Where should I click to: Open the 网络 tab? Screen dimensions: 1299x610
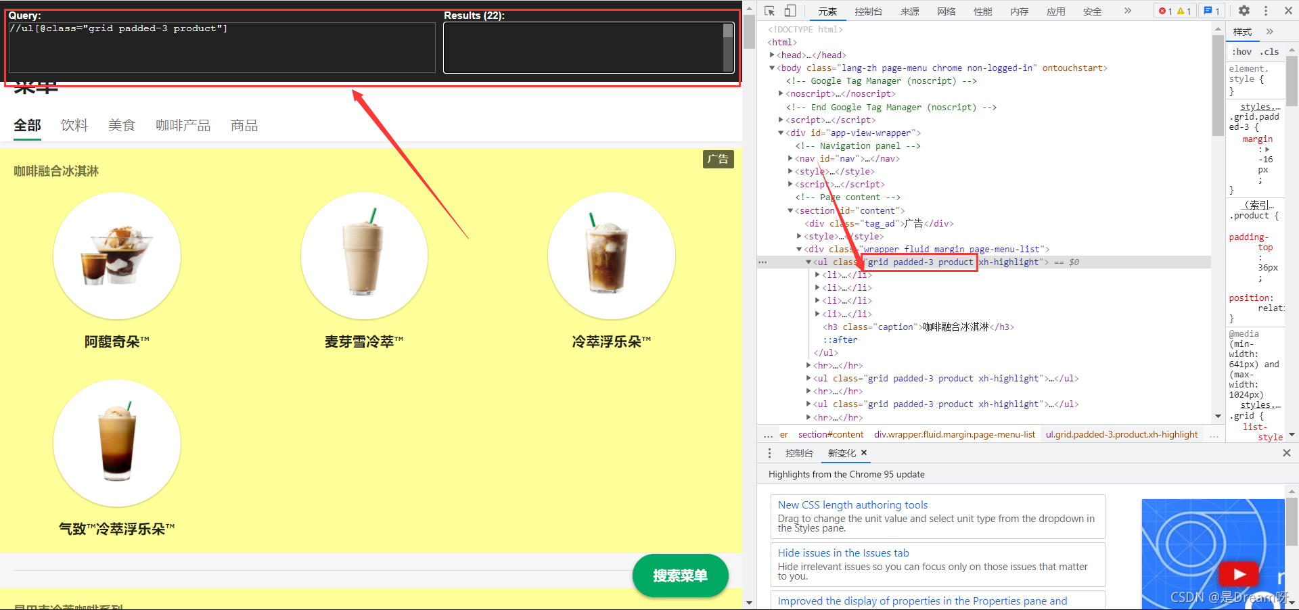(947, 11)
